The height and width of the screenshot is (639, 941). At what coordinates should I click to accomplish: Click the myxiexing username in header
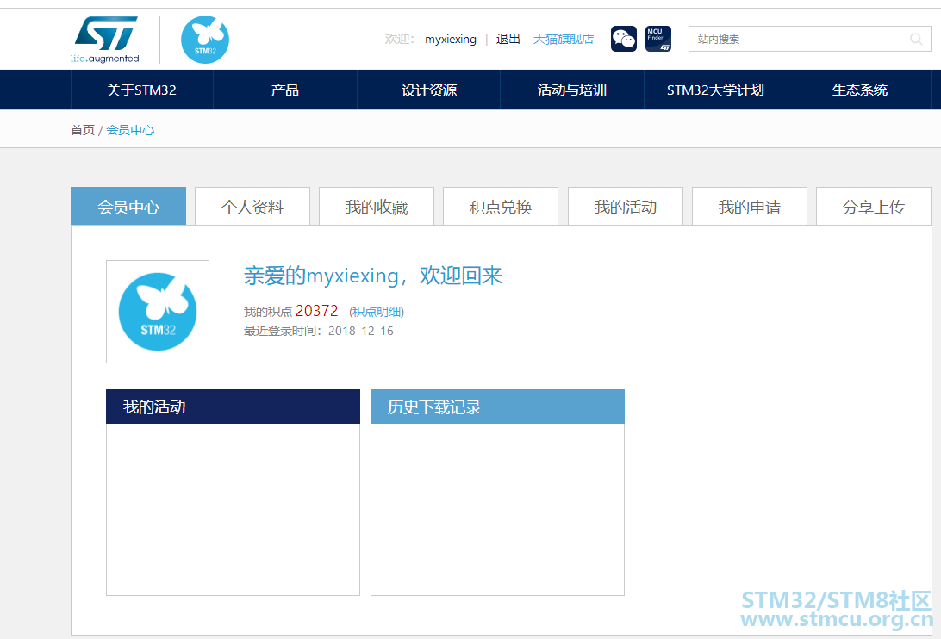450,39
